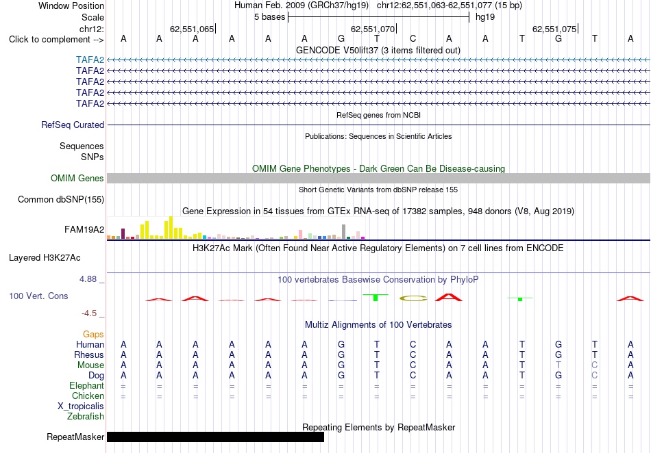The width and height of the screenshot is (651, 453).
Task: Click the Elephant species label
Action: 87,386
